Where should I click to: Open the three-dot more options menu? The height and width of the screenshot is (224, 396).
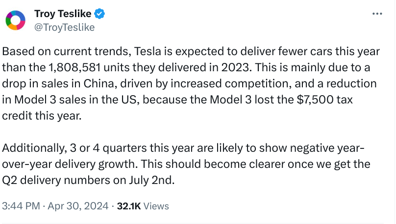click(x=377, y=14)
